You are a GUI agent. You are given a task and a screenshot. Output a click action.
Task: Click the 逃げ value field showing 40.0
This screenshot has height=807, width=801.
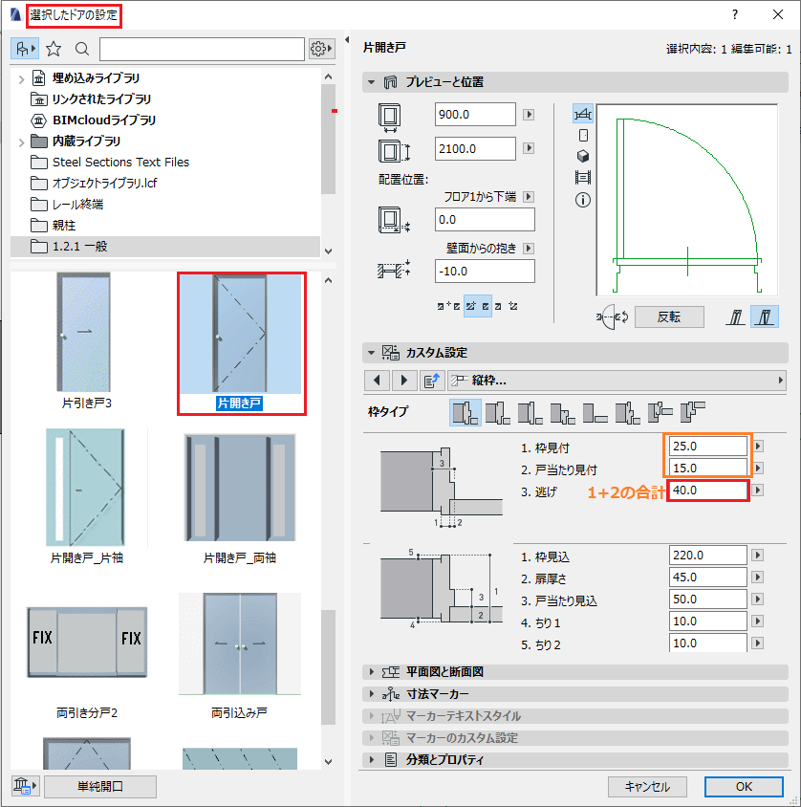tap(708, 491)
